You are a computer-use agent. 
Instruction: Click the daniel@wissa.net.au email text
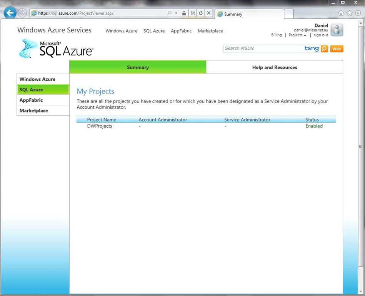(x=311, y=30)
